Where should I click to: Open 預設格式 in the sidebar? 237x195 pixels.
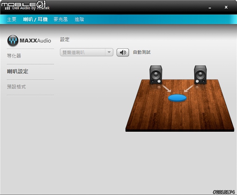(16, 87)
